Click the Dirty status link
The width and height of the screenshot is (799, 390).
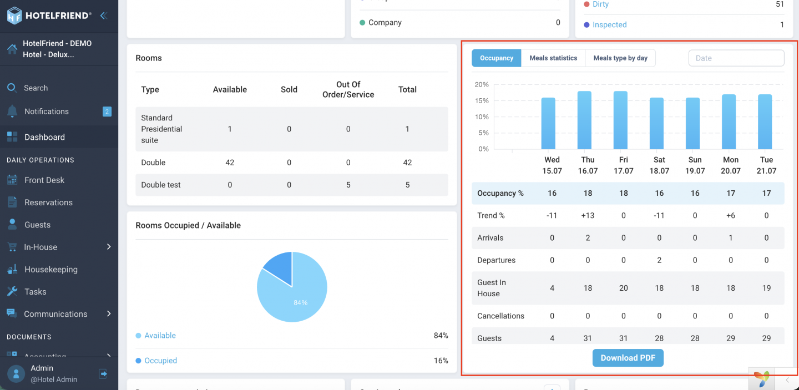[x=600, y=4]
